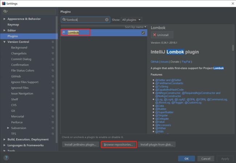Image resolution: width=236 pixels, height=163 pixels.
Task: Click the plugin search magnifier icon
Action: (64, 20)
